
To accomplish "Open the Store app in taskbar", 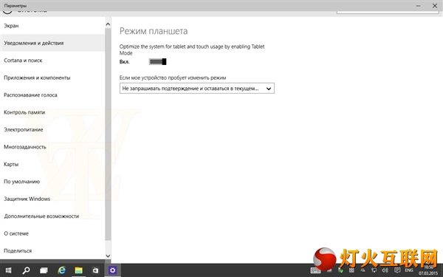I will click(95, 270).
